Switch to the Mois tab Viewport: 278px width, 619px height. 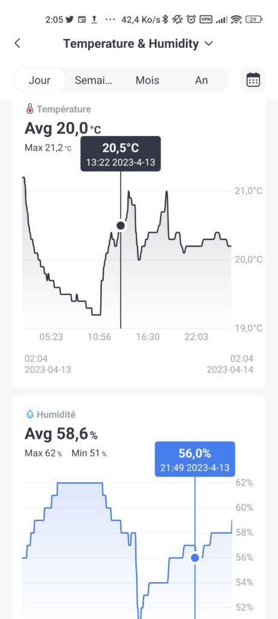tap(148, 80)
